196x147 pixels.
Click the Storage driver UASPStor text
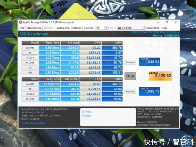150,117
